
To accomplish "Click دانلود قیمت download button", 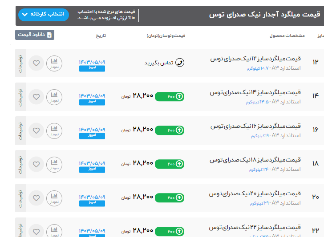I will click(x=35, y=35).
